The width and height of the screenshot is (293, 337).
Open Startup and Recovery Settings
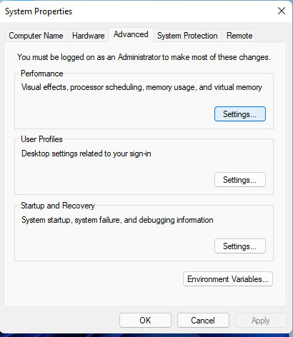[x=240, y=246]
